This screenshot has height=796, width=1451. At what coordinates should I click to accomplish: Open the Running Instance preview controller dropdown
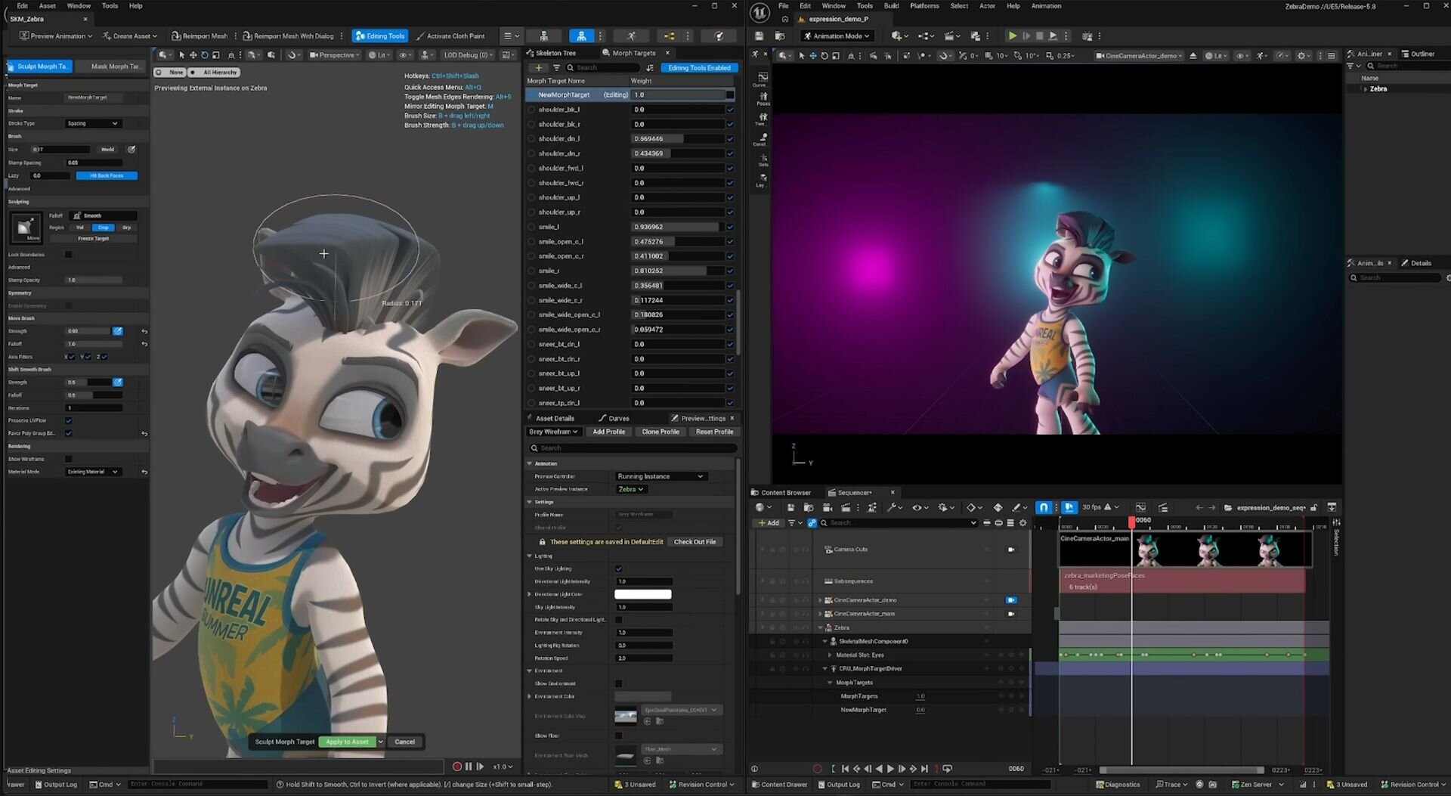(661, 476)
